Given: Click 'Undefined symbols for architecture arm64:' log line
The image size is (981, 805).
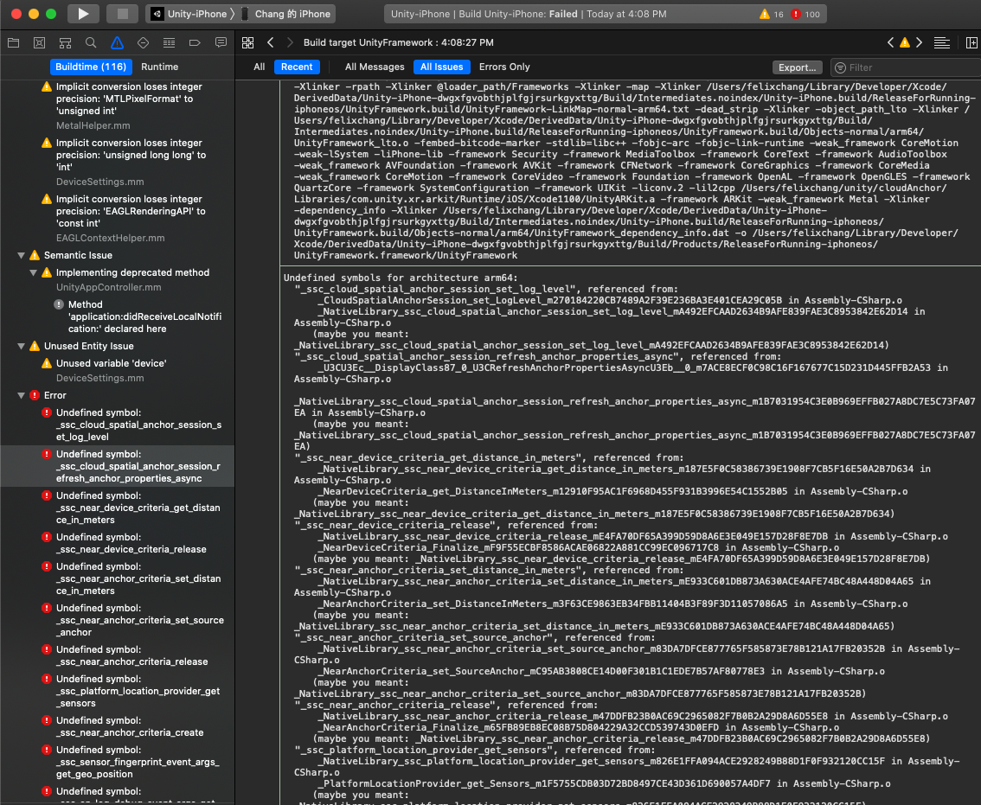Looking at the screenshot, I should point(401,278).
